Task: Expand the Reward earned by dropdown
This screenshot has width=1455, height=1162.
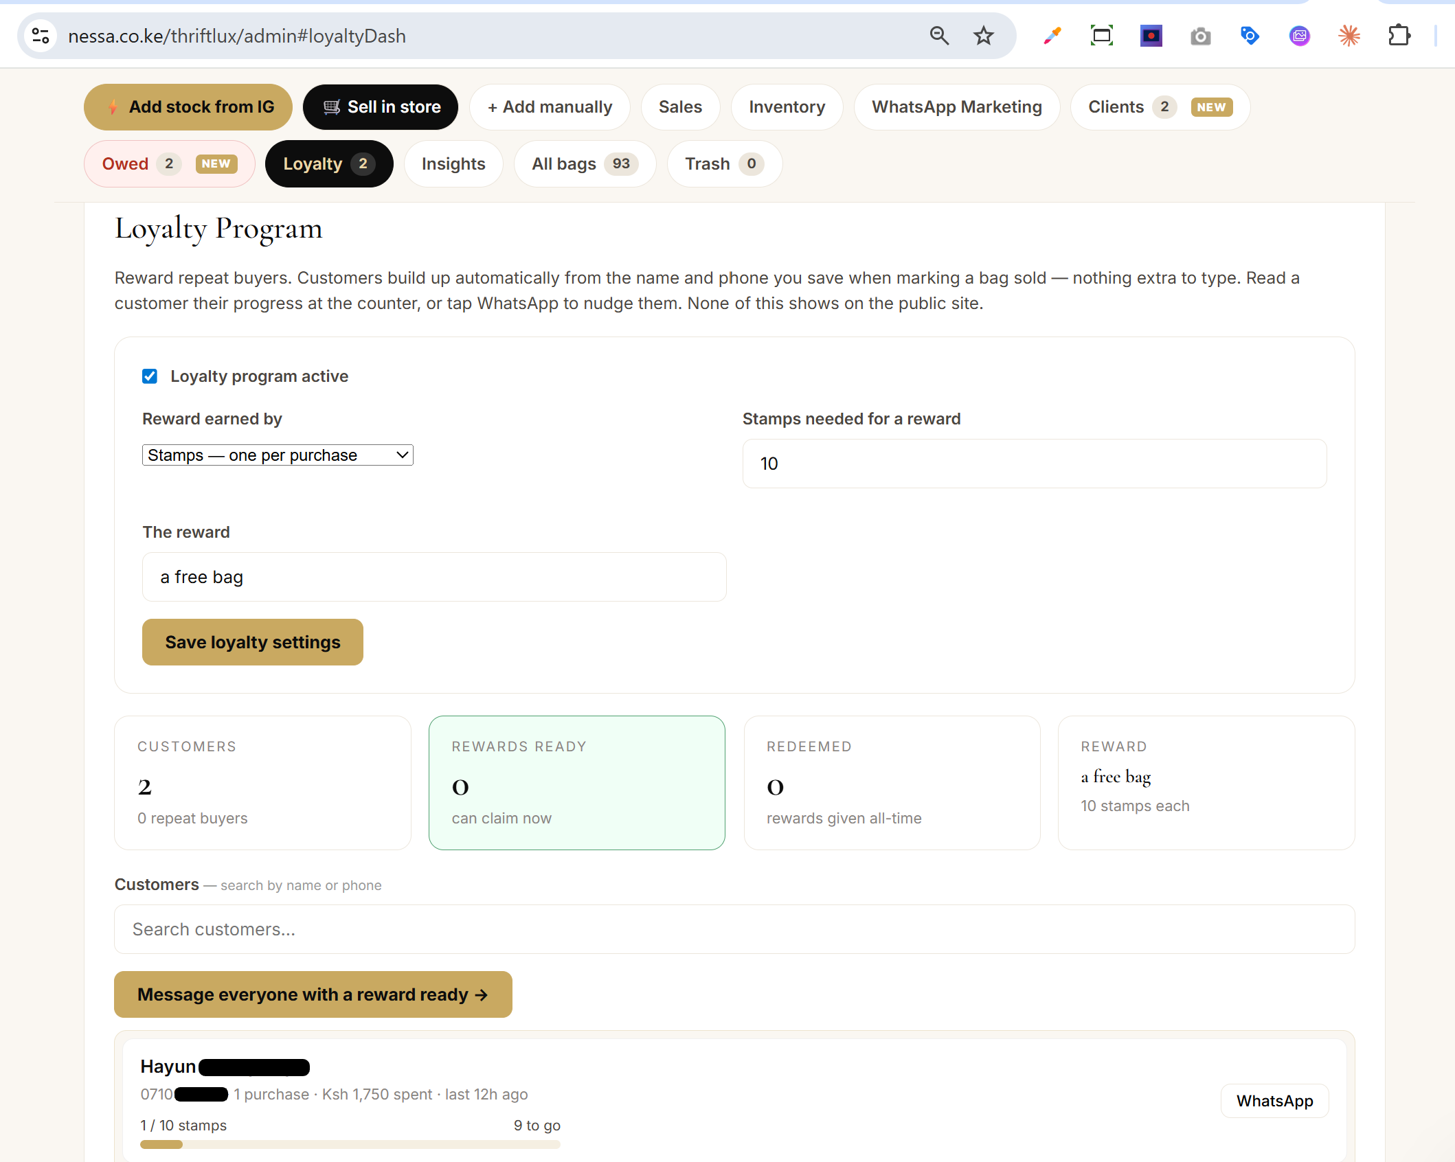Action: coord(278,455)
